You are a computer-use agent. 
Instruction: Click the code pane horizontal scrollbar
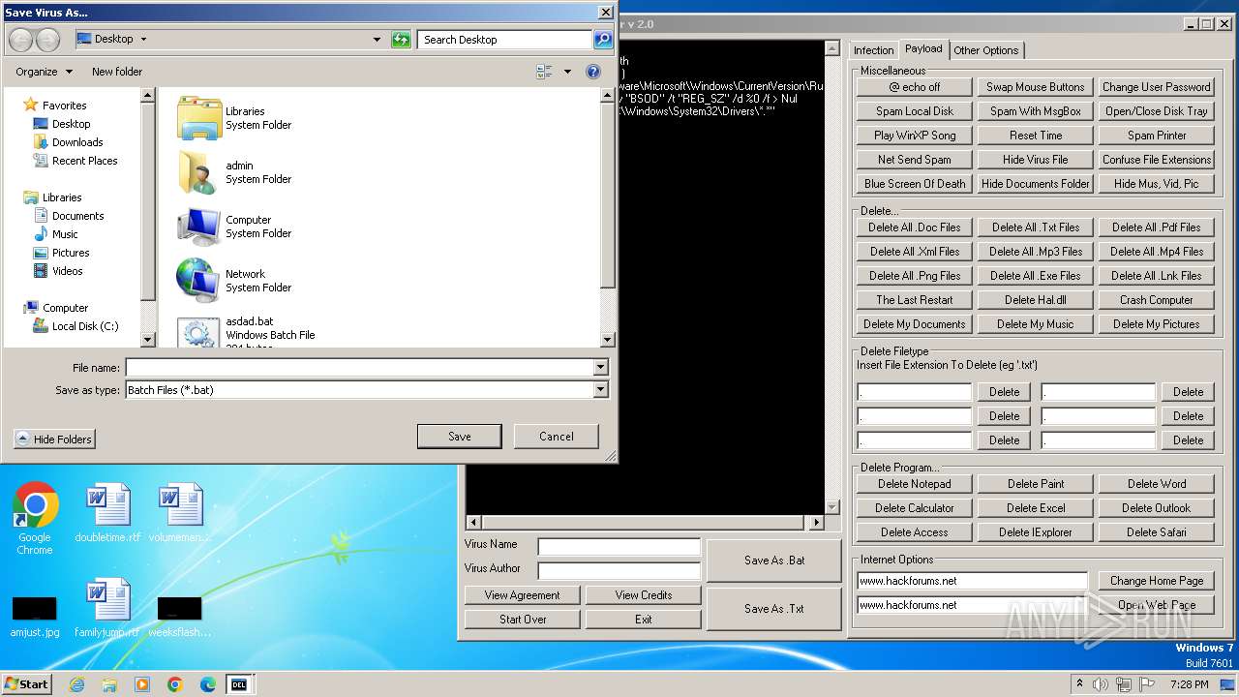[x=645, y=523]
